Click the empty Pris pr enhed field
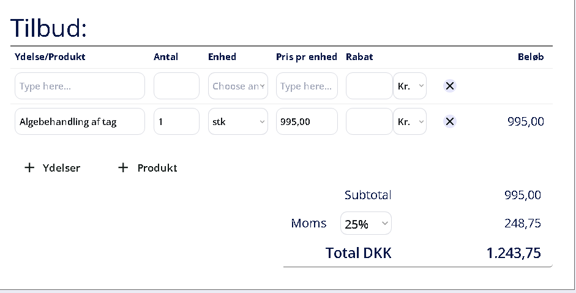Image resolution: width=576 pixels, height=293 pixels. (307, 86)
